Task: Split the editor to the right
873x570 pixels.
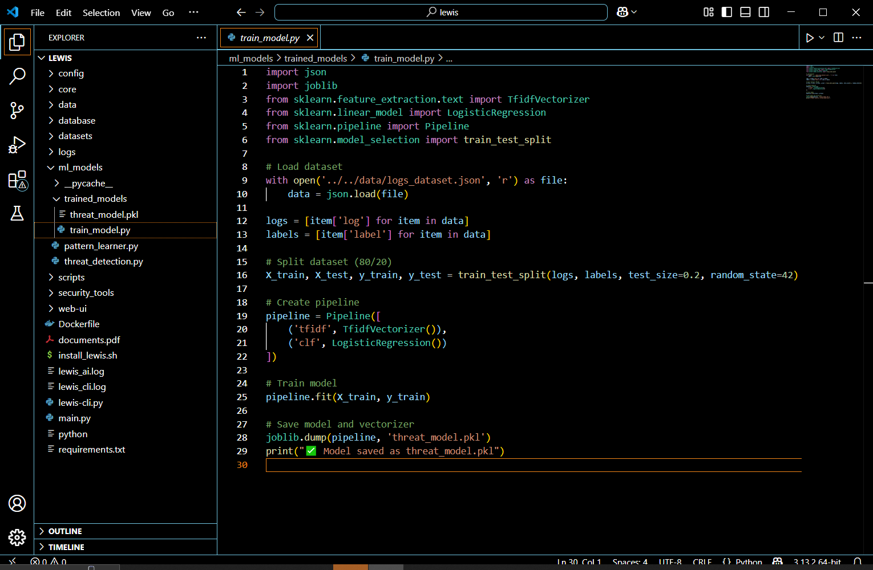Action: (838, 38)
